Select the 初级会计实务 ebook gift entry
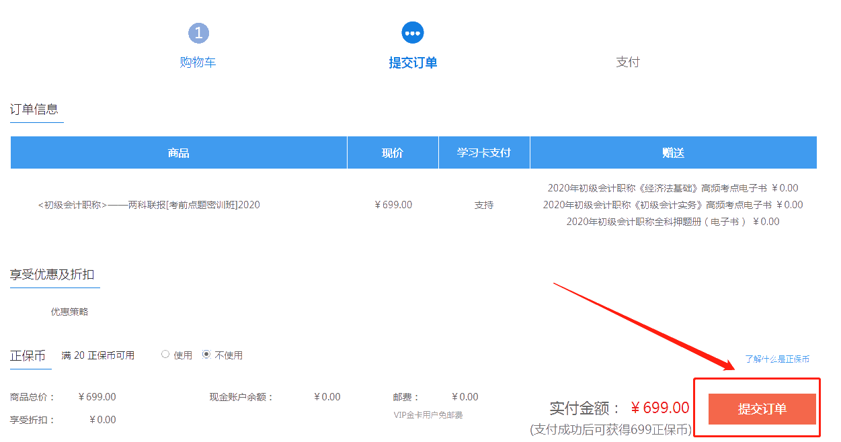Image resolution: width=841 pixels, height=442 pixels. point(672,204)
